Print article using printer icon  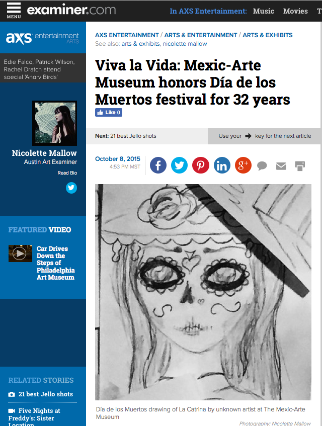[300, 166]
